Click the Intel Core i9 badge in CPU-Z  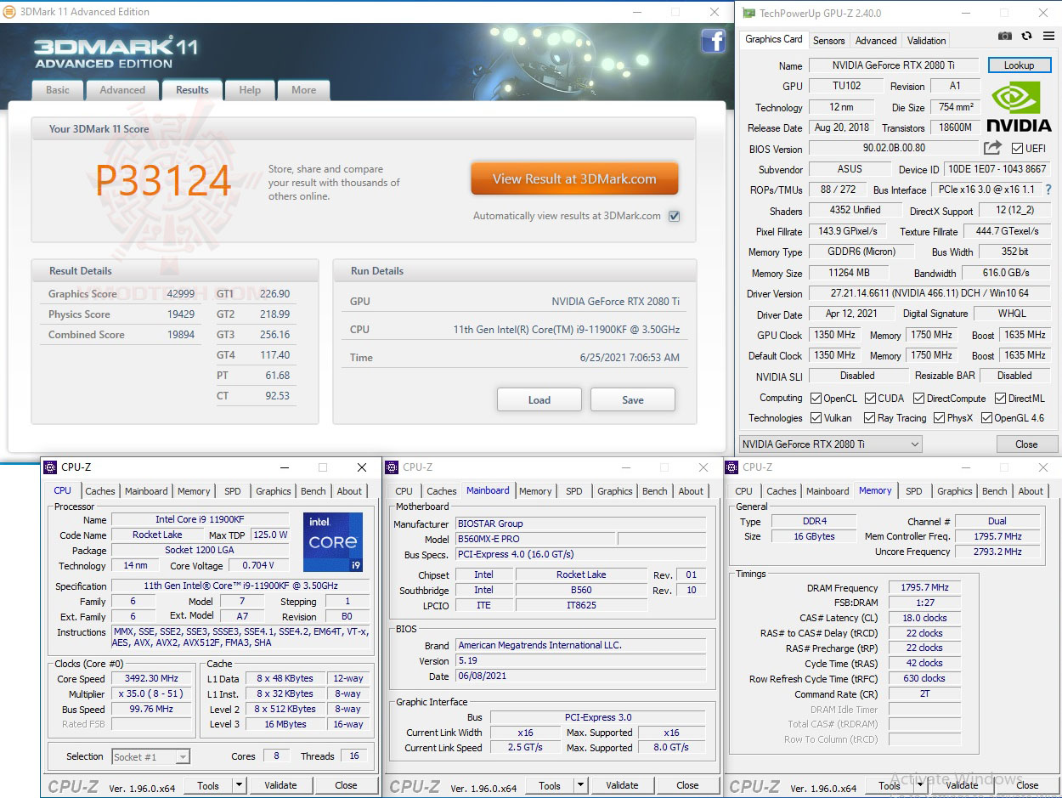[333, 541]
